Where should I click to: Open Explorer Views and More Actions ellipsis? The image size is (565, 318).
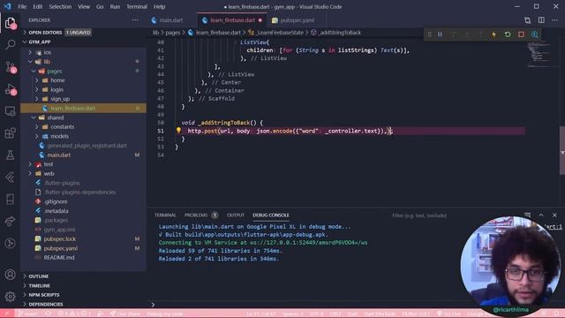point(135,20)
